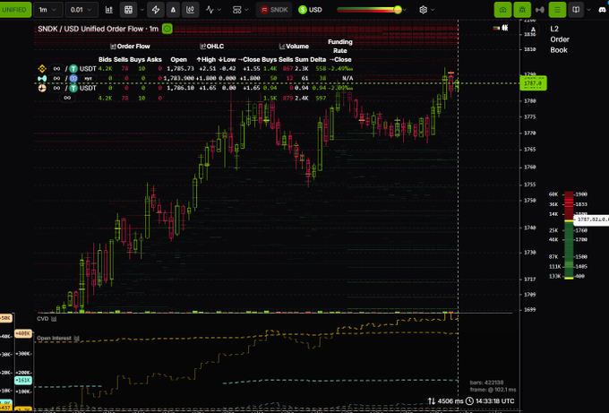Image resolution: width=609 pixels, height=413 pixels.
Task: Expand the chevron beside the layout icon
Action: pyautogui.click(x=246, y=10)
